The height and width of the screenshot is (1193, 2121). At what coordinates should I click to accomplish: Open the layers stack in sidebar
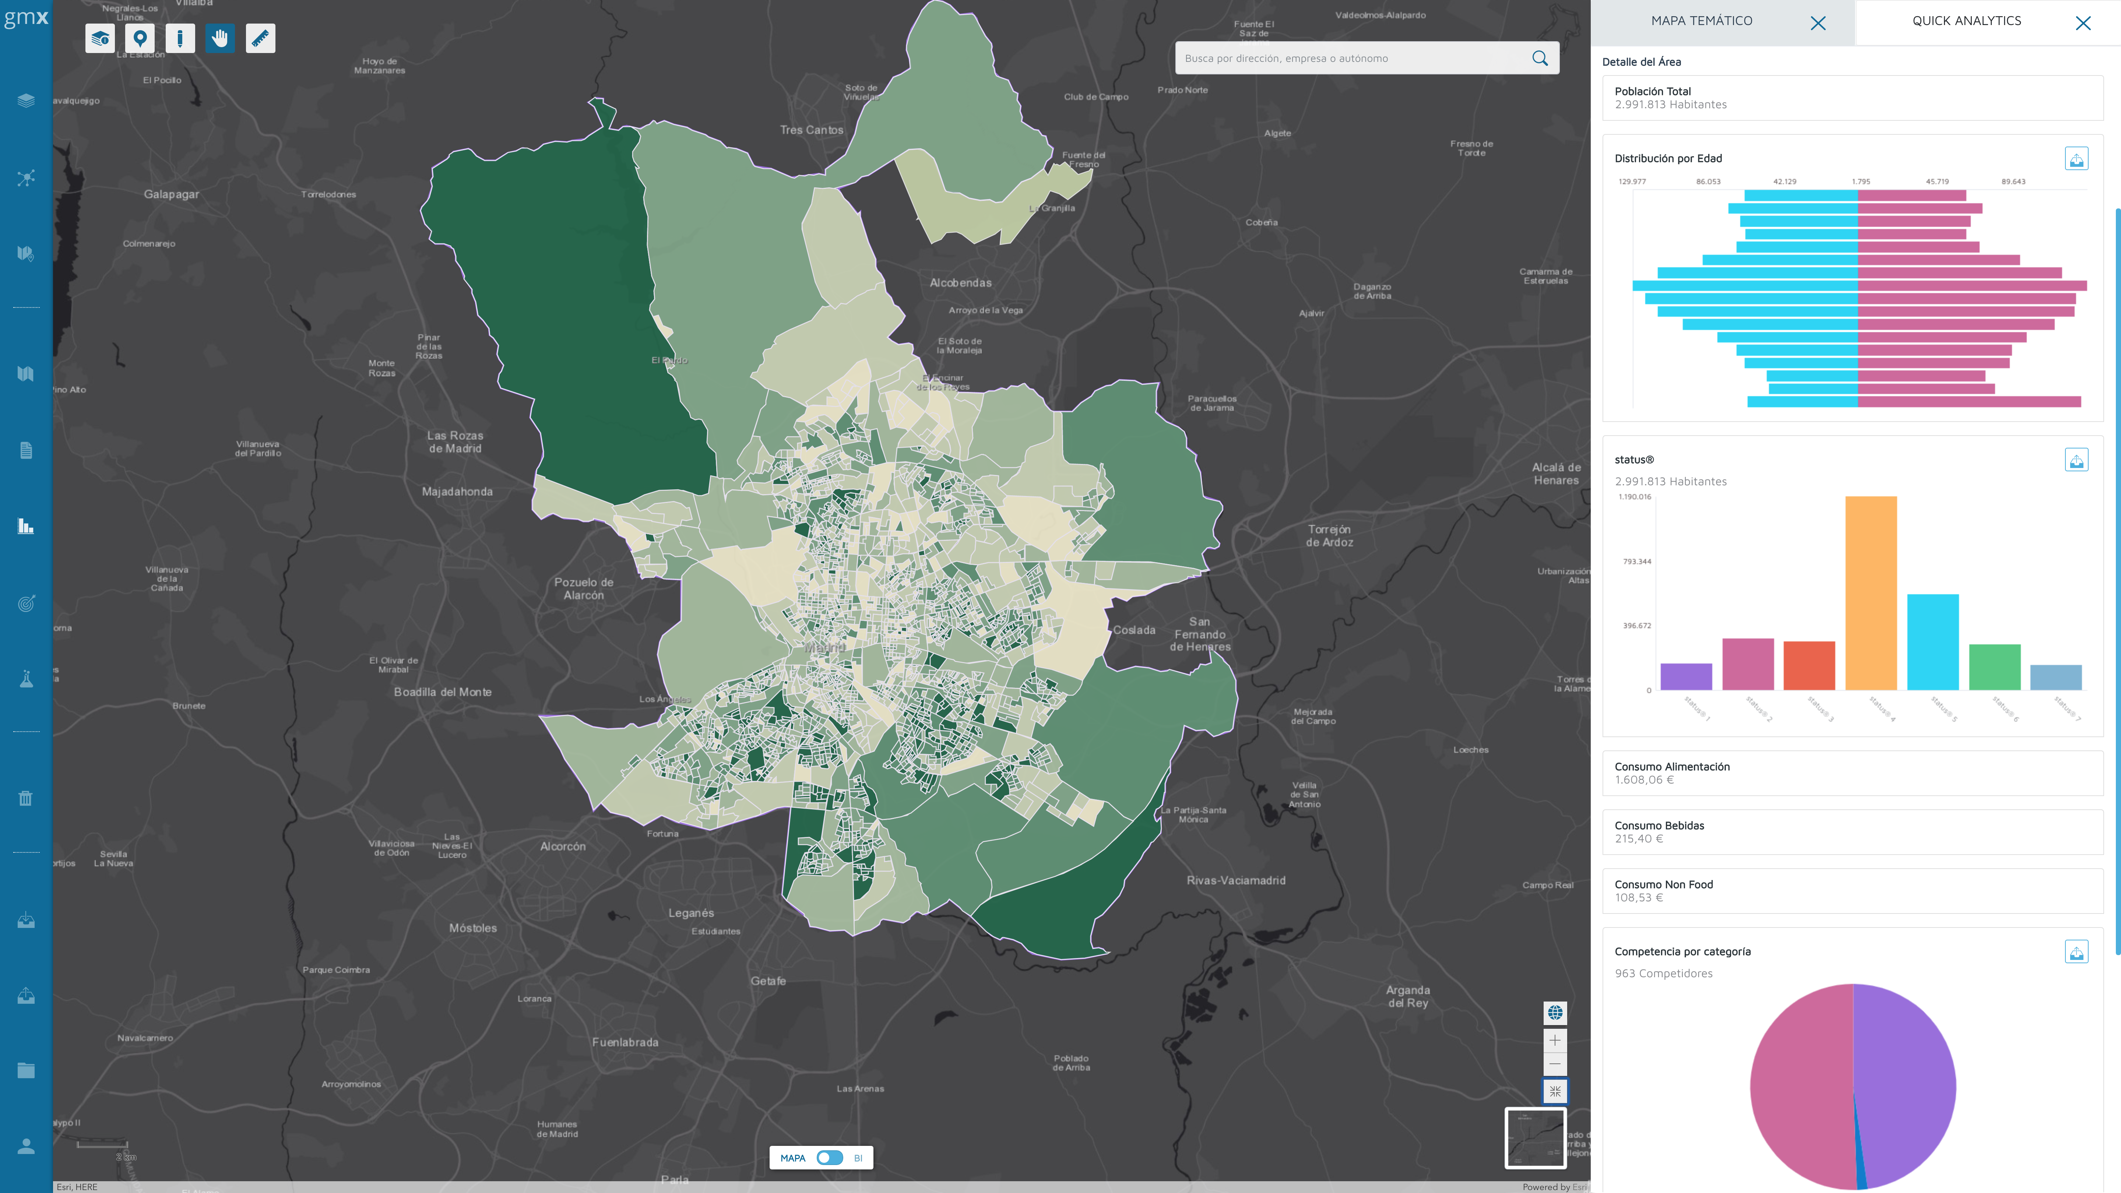pos(25,101)
